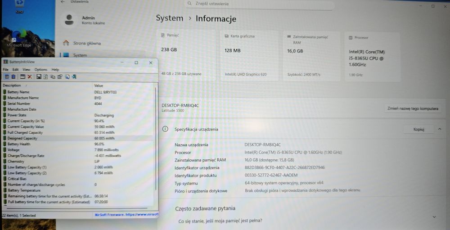Click the Exit door toolbar icon
The image size is (450, 230).
pyautogui.click(x=74, y=77)
